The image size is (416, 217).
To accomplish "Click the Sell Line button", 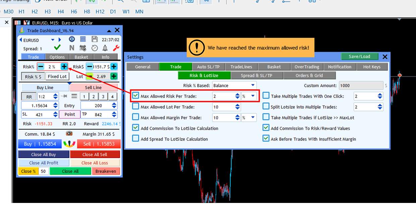I will [94, 87].
